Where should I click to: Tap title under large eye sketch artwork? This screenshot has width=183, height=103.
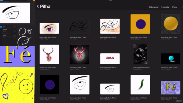pos(78,98)
